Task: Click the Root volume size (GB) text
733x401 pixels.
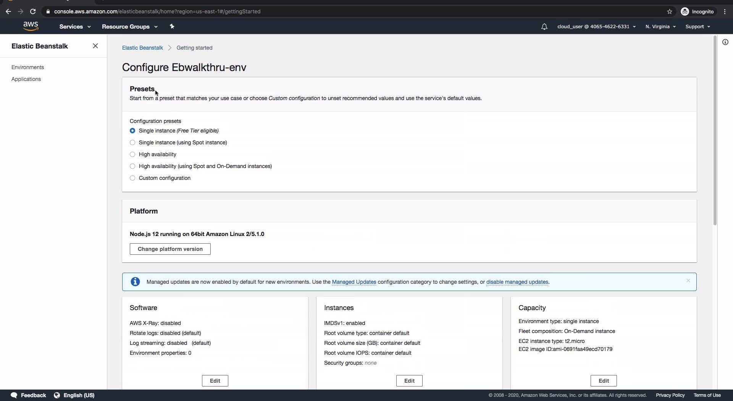Action: pos(372,343)
